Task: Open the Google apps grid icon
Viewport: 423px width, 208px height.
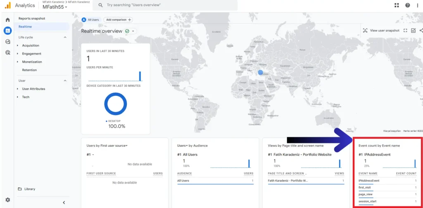Action: [397, 5]
